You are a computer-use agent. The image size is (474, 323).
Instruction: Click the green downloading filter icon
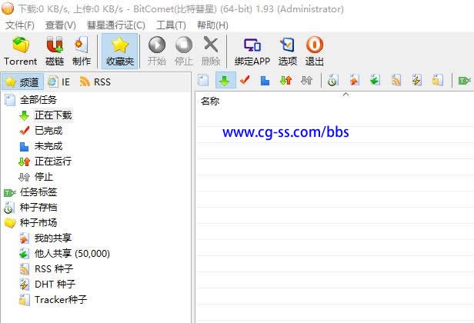coord(224,80)
